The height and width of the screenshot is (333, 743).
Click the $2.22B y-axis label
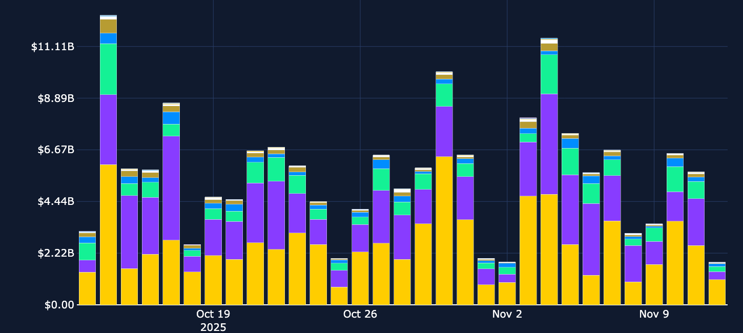56,254
